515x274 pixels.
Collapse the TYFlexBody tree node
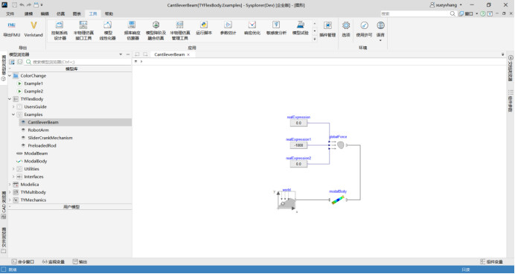click(x=10, y=99)
